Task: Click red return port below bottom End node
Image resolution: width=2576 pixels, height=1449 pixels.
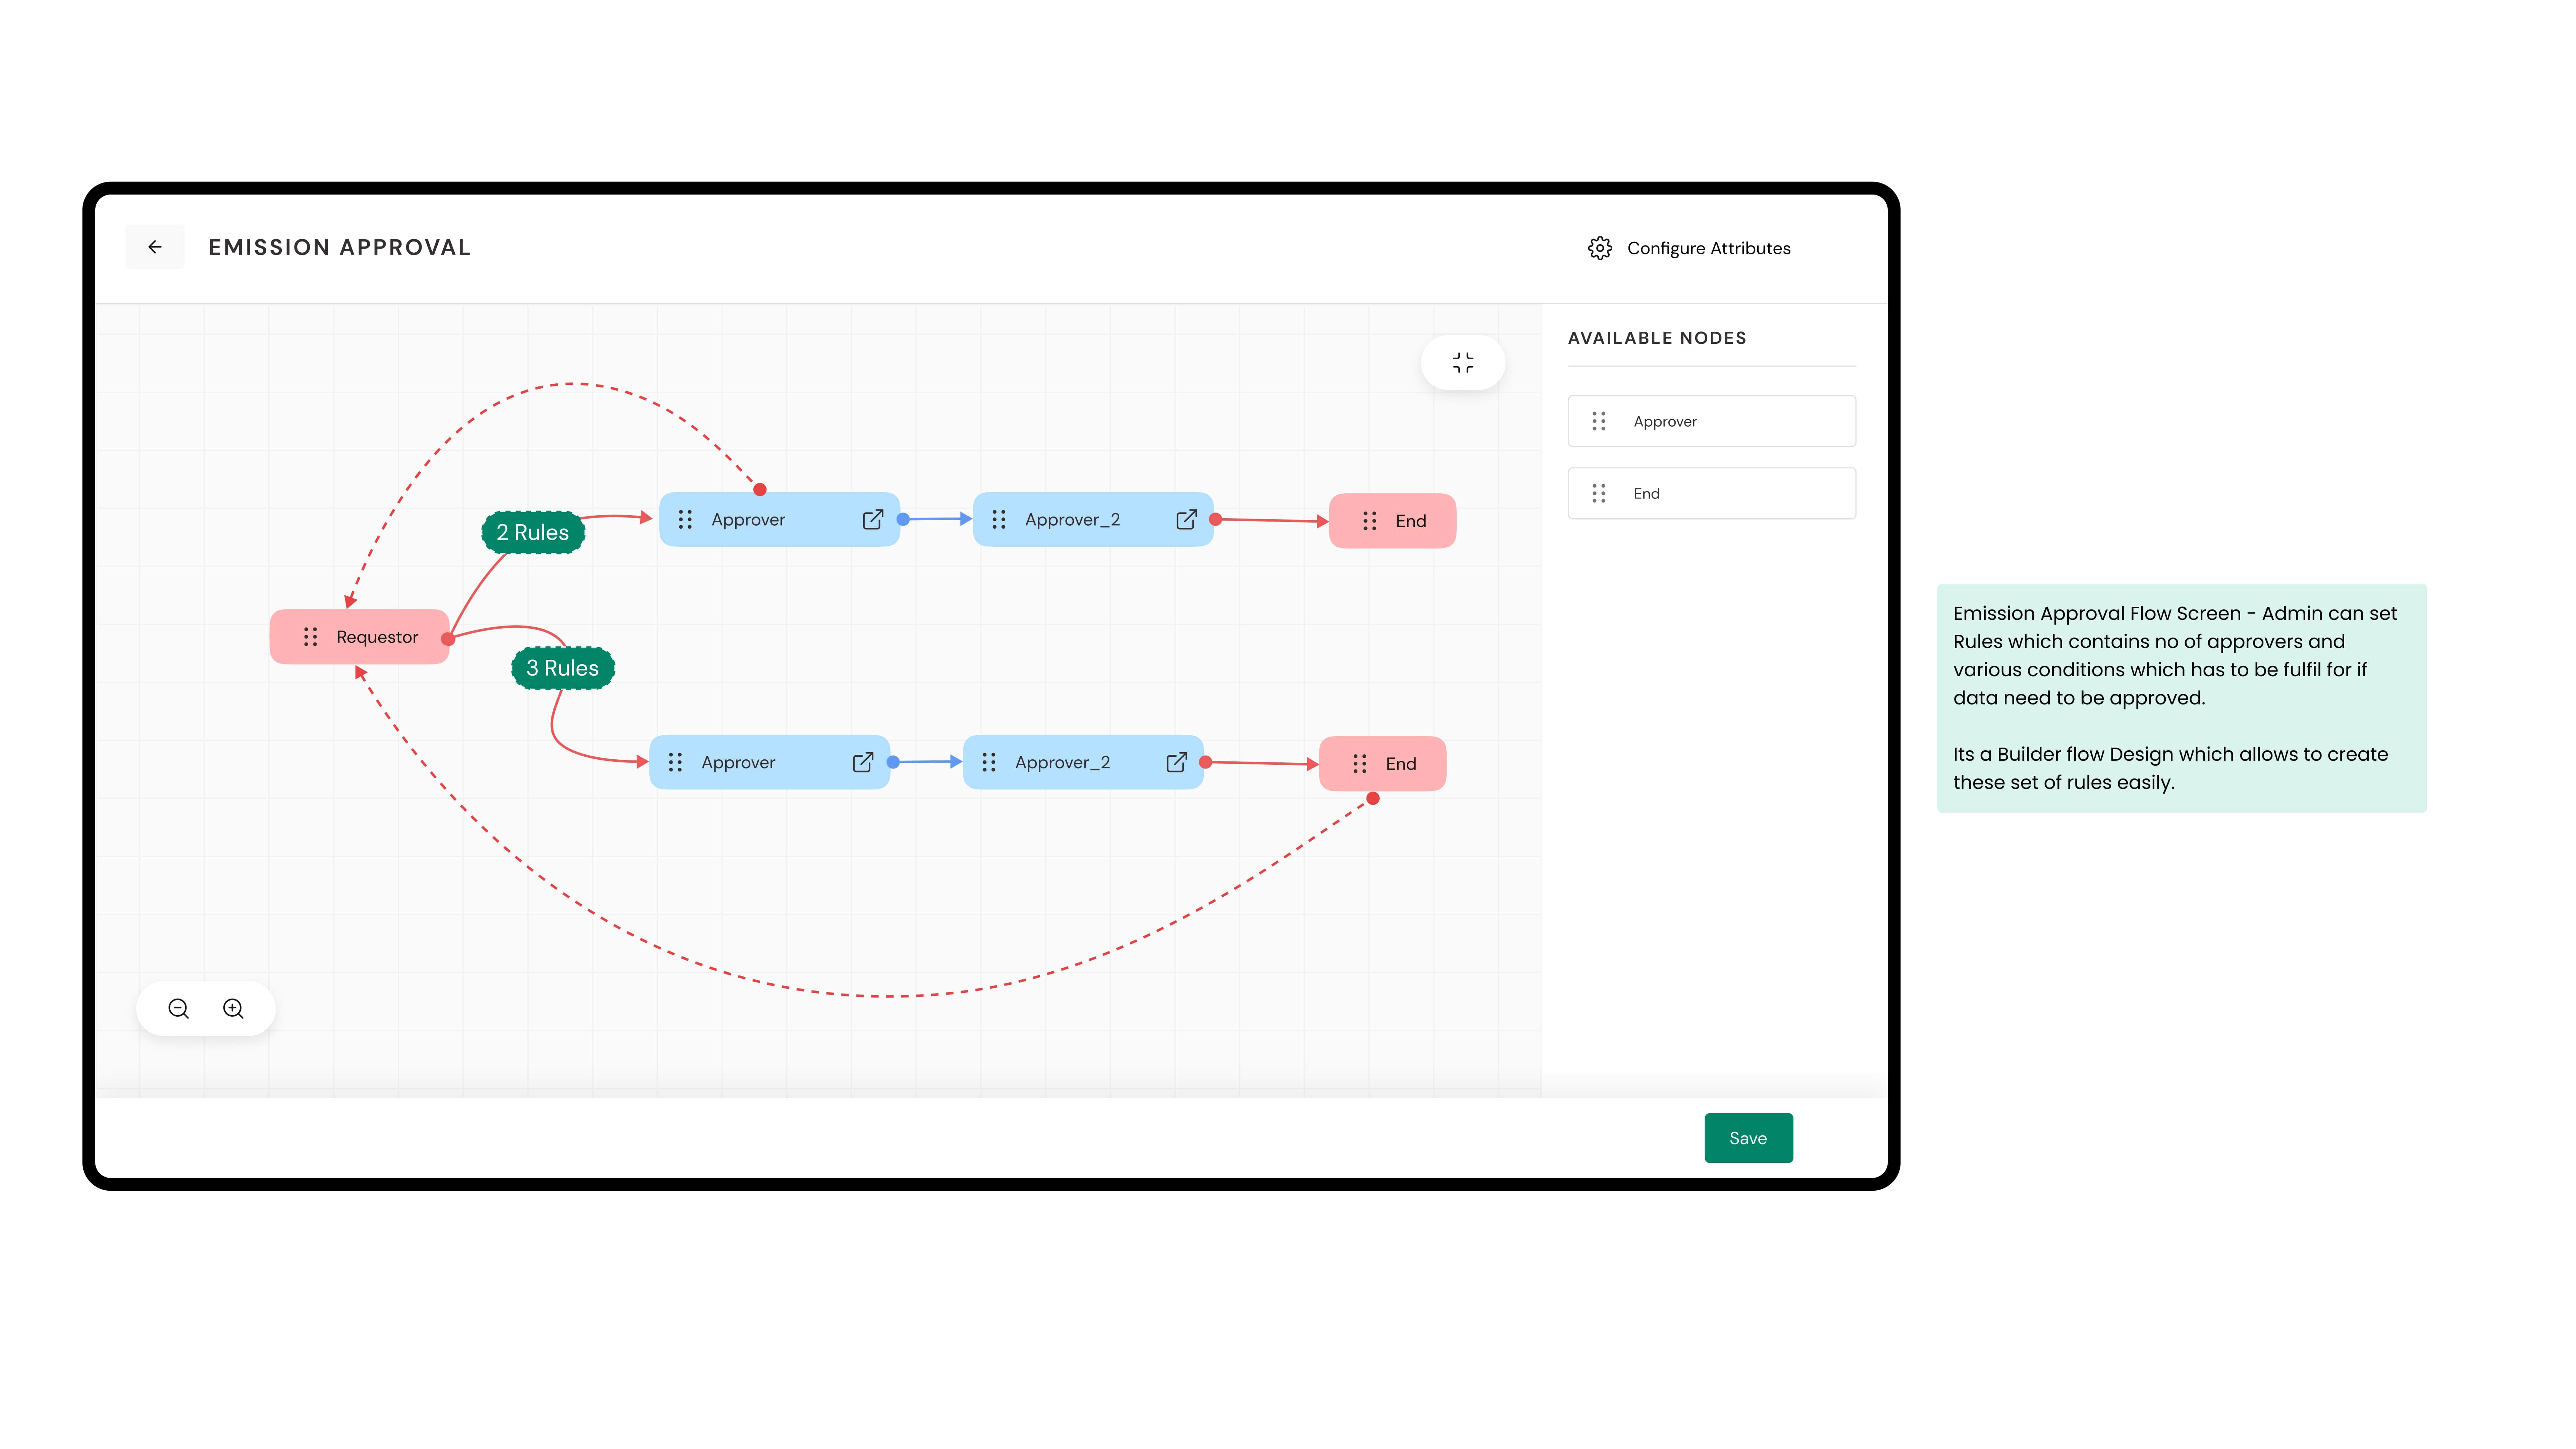Action: click(x=1373, y=798)
